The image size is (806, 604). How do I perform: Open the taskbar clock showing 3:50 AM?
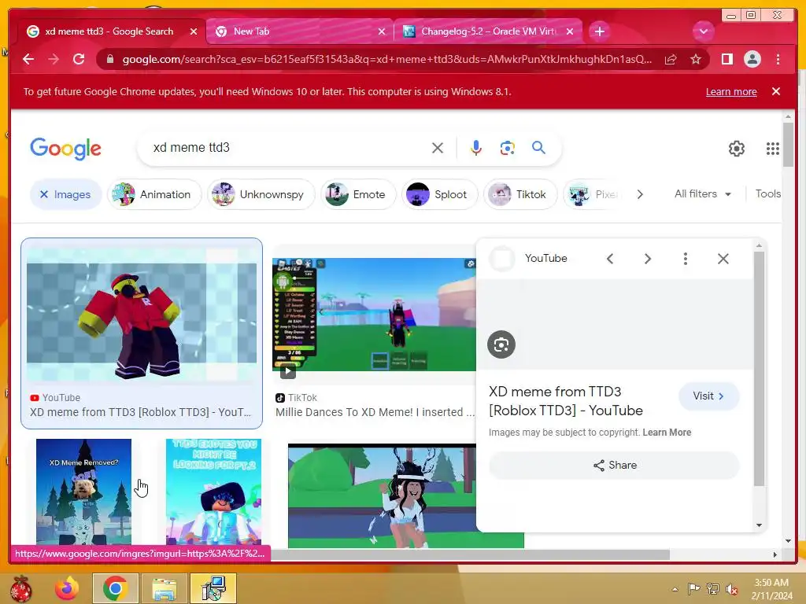pos(771,589)
